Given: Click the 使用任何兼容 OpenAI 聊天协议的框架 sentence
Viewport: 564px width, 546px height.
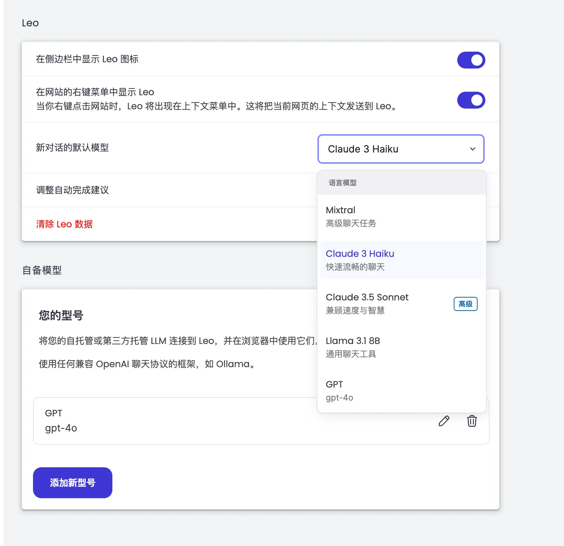Looking at the screenshot, I should click(147, 364).
